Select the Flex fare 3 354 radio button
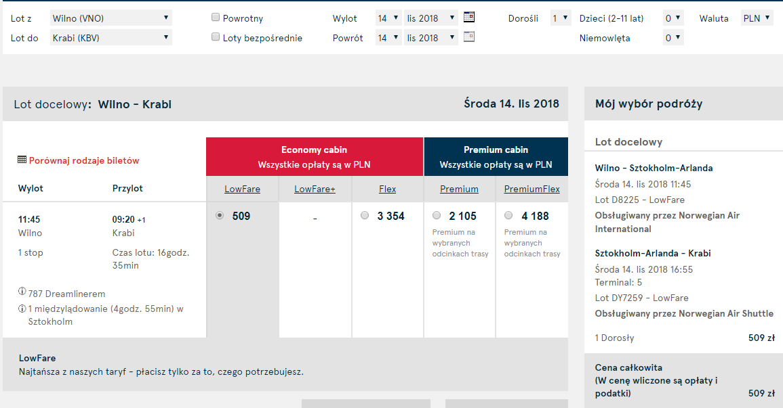 coord(365,215)
